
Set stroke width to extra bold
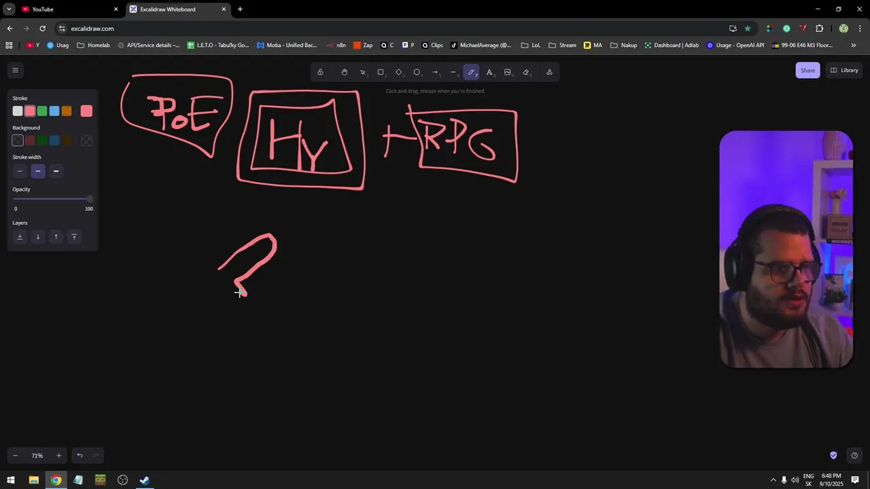point(56,171)
